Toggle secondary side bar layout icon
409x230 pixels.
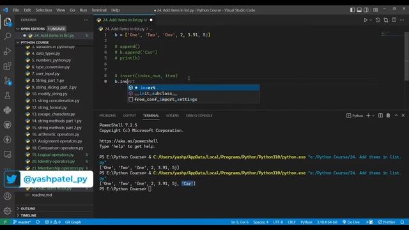[366, 10]
